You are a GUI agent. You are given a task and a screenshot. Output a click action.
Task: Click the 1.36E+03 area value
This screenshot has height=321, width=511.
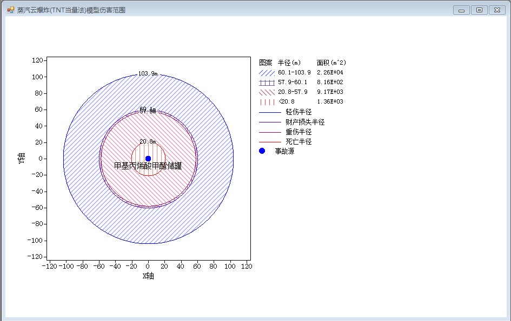tap(330, 102)
